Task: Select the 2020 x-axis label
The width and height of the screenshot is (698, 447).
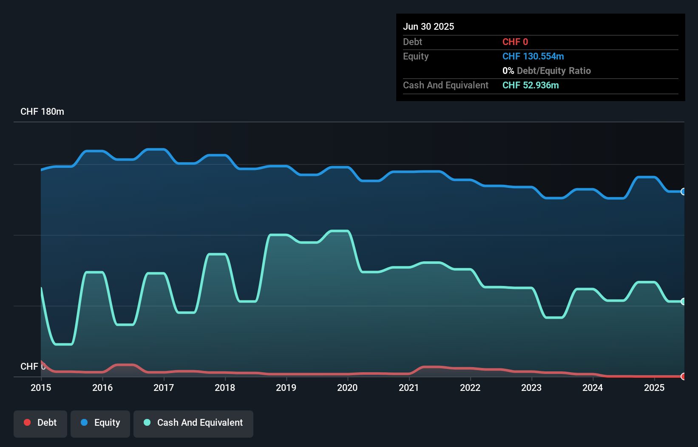Action: pos(347,388)
